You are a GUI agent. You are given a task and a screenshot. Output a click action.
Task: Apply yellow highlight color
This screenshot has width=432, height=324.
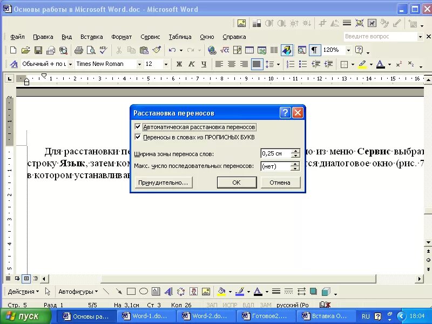(362, 64)
